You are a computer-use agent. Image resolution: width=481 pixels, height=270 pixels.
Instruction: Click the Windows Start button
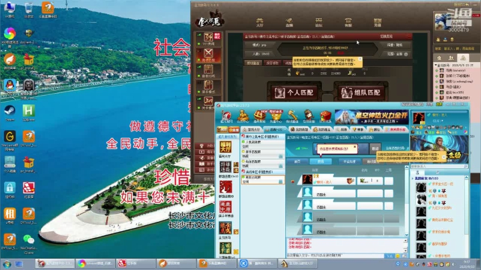click(7, 264)
